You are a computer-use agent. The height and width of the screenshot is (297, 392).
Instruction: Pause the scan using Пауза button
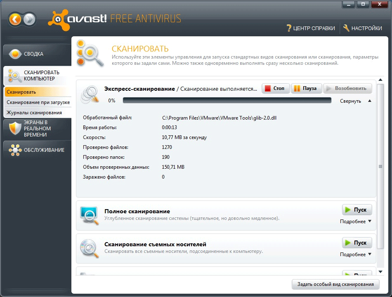pyautogui.click(x=306, y=88)
